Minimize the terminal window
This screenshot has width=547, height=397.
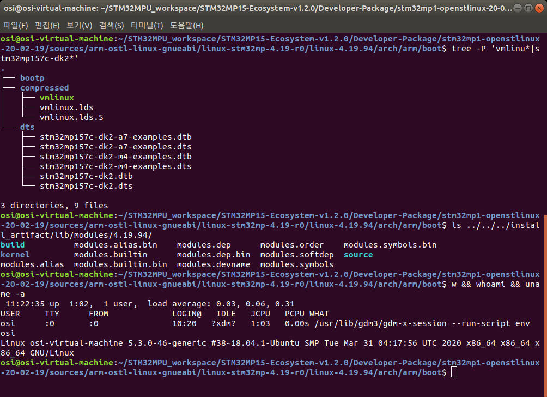518,8
